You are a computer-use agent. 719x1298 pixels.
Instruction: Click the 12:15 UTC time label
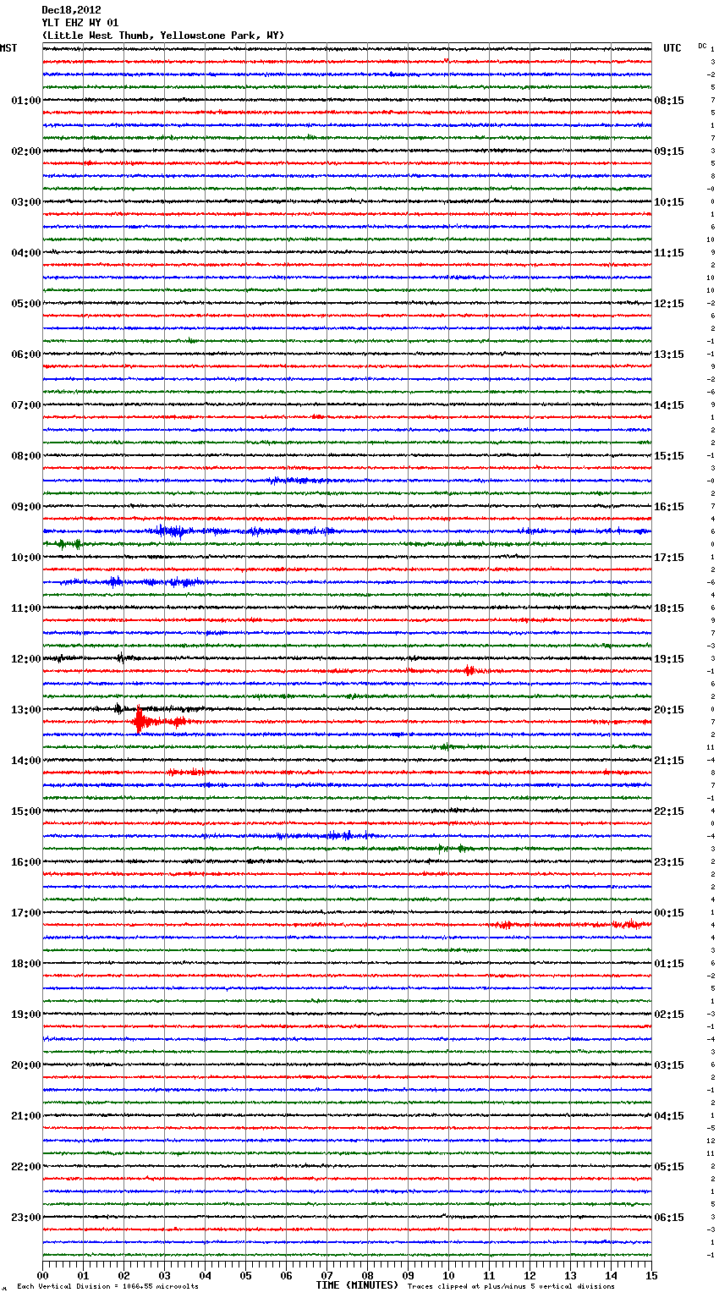(x=669, y=304)
